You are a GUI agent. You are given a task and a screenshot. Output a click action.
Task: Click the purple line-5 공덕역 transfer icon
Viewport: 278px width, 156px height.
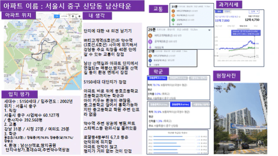pos(150,42)
